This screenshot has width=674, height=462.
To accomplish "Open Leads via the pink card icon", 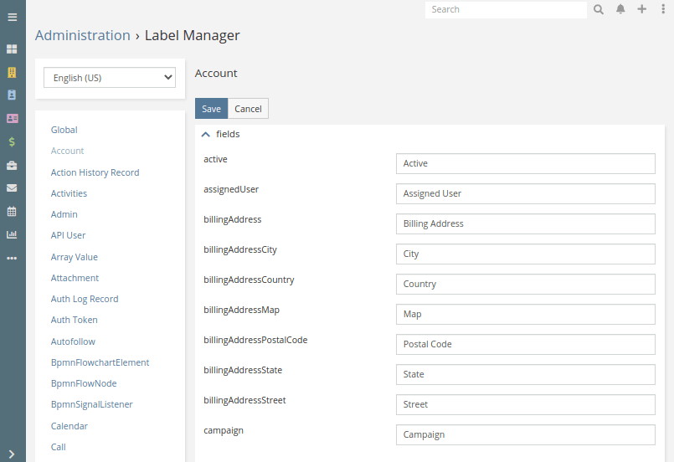I will coord(12,118).
